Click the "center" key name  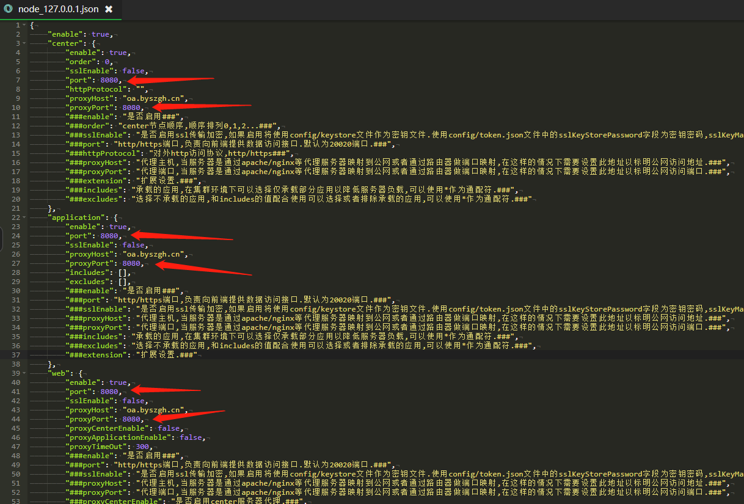[65, 43]
